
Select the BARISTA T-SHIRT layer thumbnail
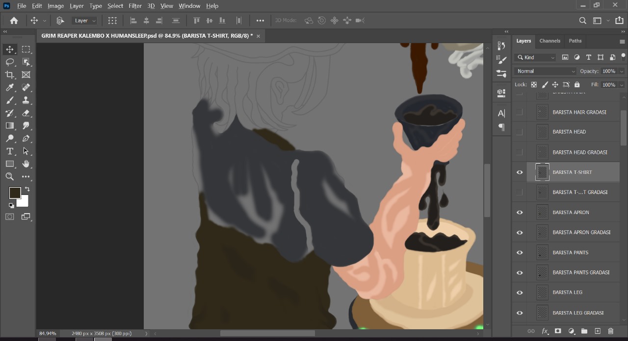tap(542, 172)
